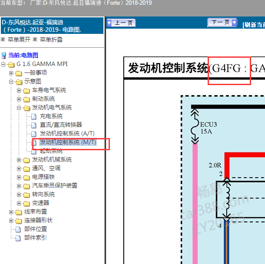Expand the 通风、空调 folder
This screenshot has width=265, height=264.
coord(19,168)
